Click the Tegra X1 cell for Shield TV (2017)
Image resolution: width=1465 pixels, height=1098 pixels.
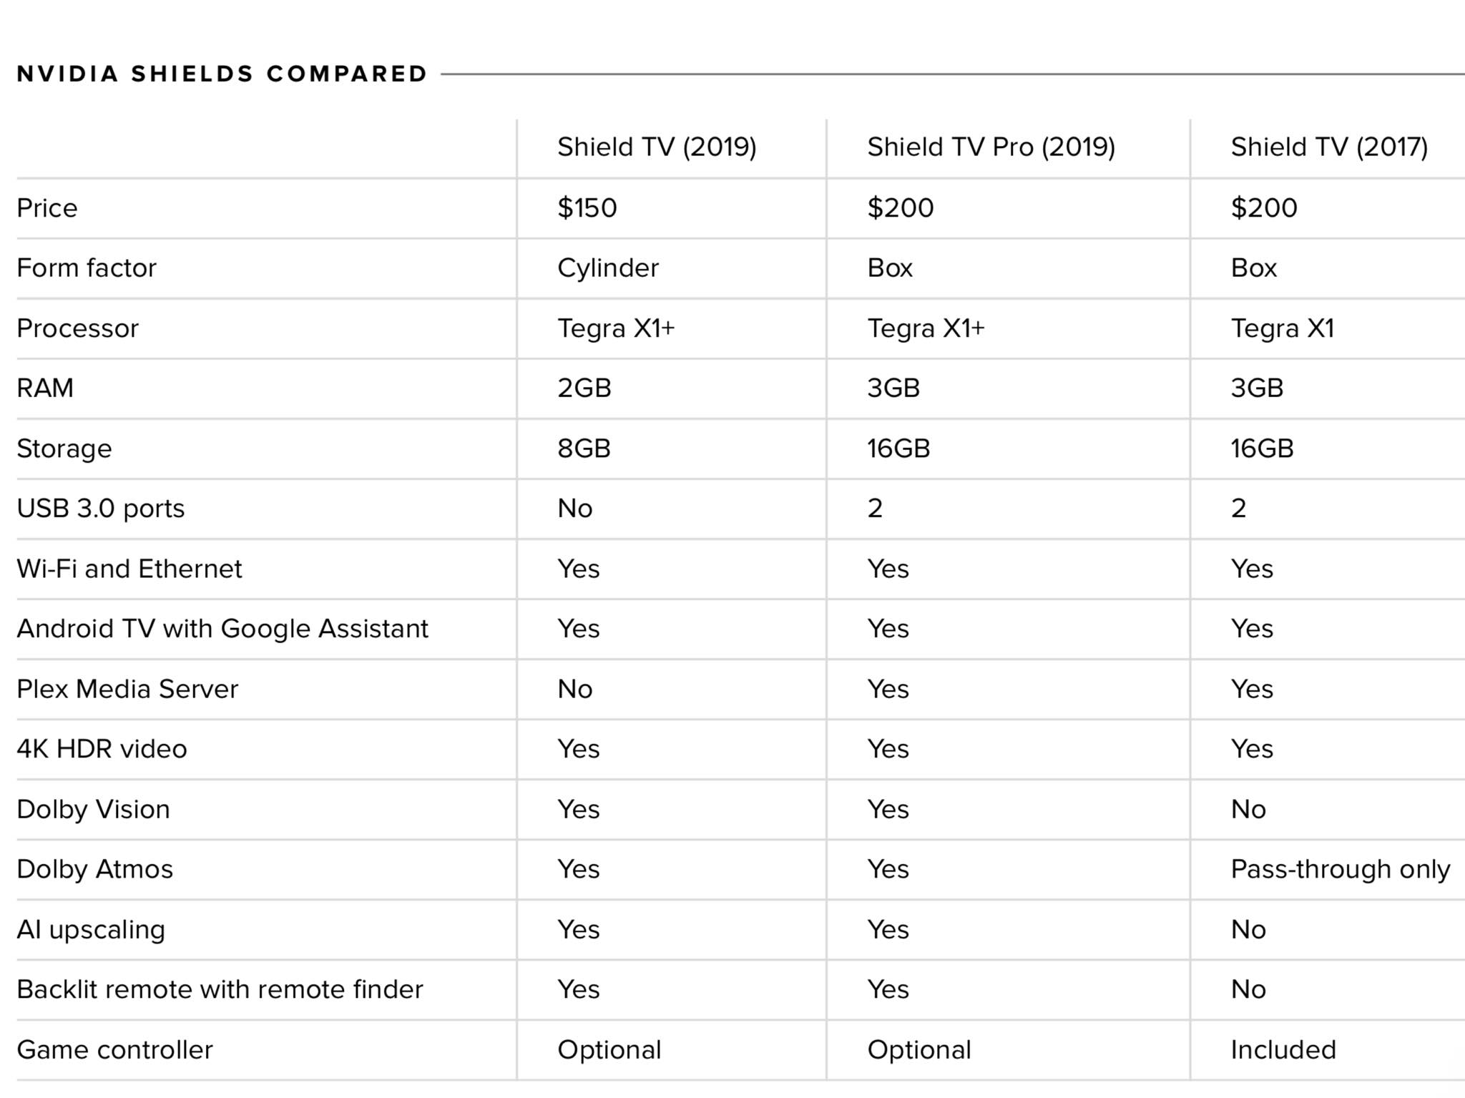click(x=1283, y=328)
